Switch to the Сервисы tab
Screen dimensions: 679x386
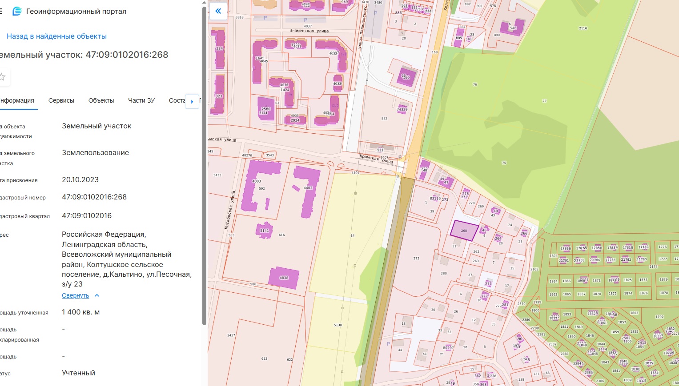pos(61,100)
